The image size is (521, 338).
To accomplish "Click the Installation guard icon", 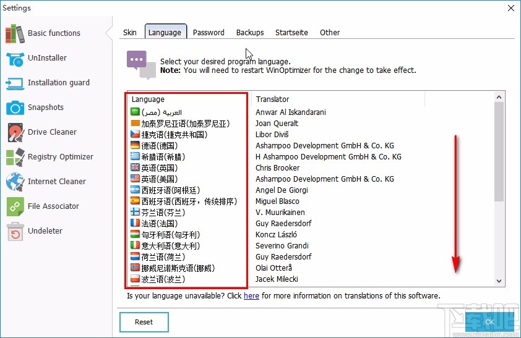I will (x=15, y=83).
